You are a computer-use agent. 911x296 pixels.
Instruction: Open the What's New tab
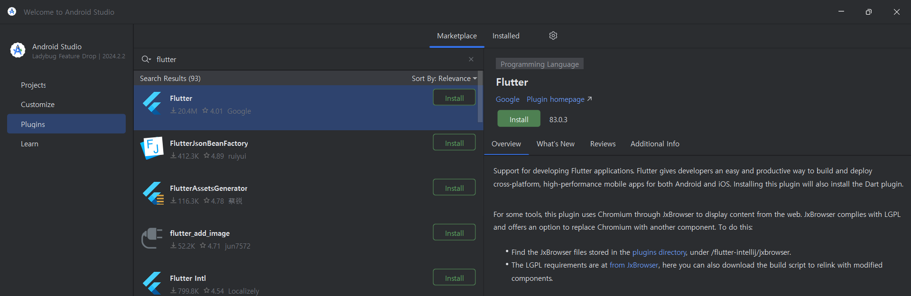click(x=556, y=144)
